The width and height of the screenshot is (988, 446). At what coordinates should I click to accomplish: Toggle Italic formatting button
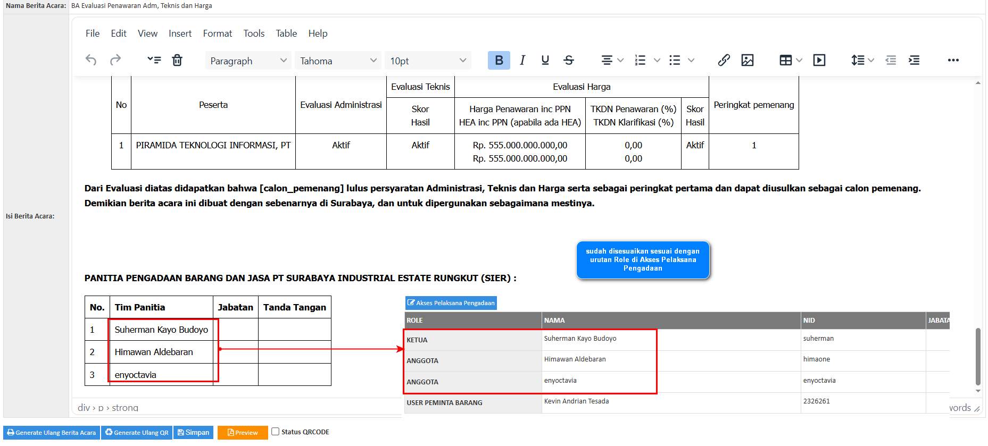coord(522,60)
